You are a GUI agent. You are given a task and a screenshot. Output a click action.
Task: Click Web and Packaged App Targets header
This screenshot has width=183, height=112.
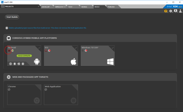tap(30, 77)
